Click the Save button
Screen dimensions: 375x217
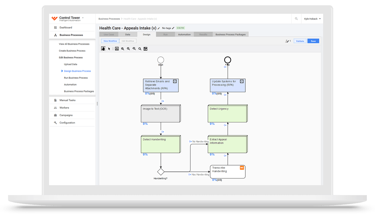pyautogui.click(x=313, y=41)
